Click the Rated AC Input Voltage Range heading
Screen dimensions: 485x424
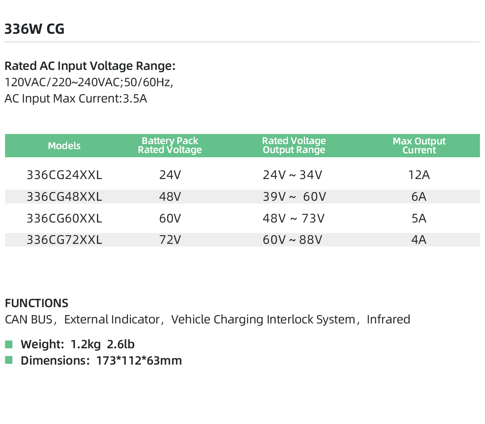click(x=90, y=66)
